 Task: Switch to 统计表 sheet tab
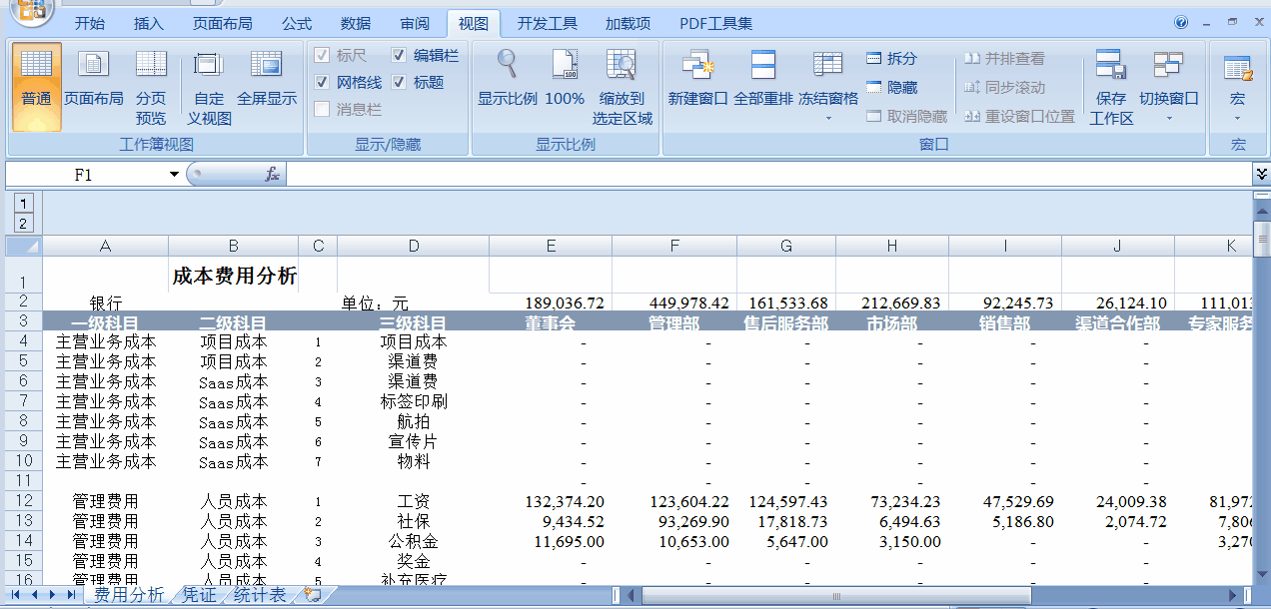point(259,595)
